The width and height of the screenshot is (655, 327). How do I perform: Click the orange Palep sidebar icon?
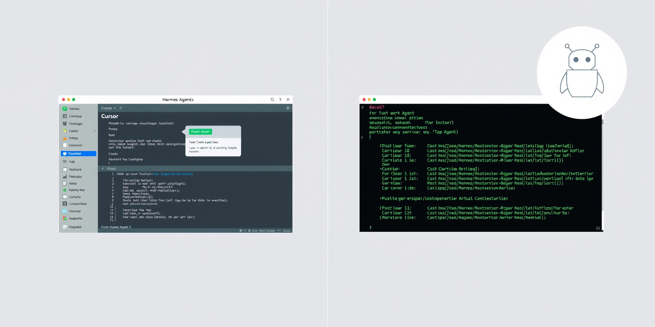(x=65, y=138)
